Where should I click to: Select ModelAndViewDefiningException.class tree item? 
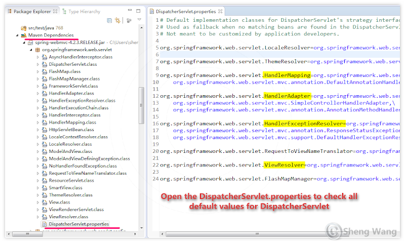pos(90,158)
